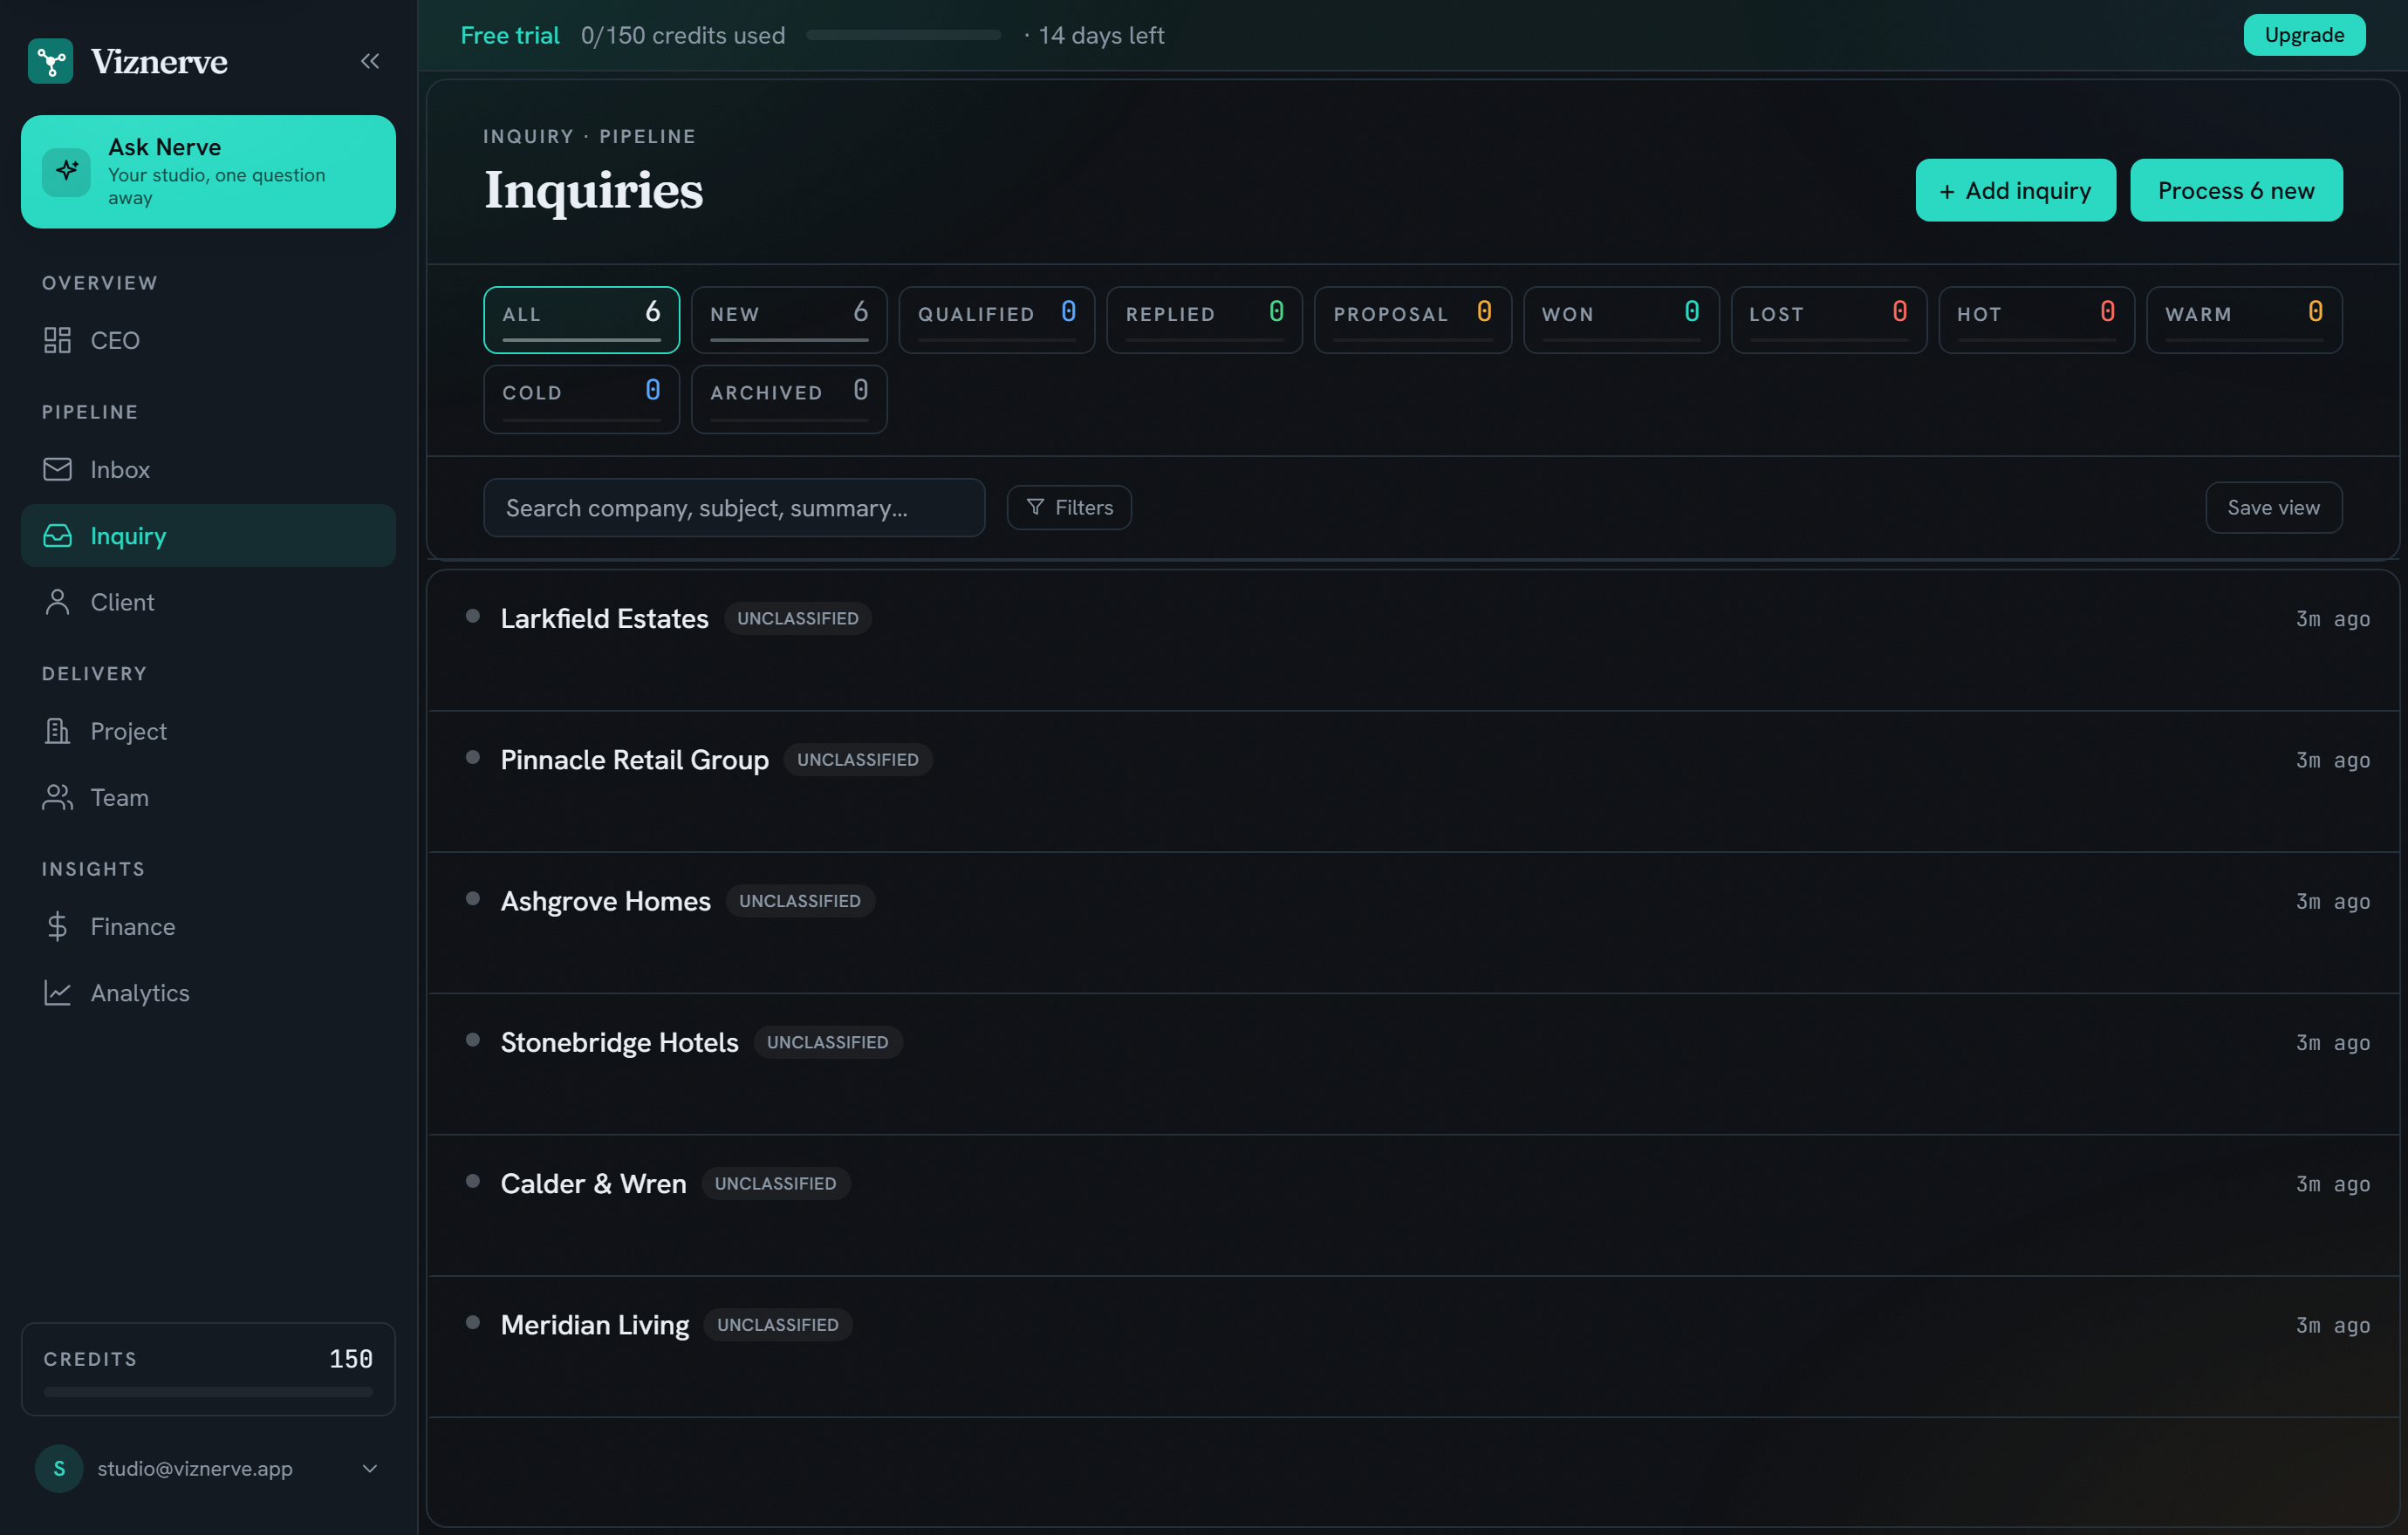Select the NEW status tab
Screen dimensions: 2408x1535
pyautogui.click(x=789, y=320)
